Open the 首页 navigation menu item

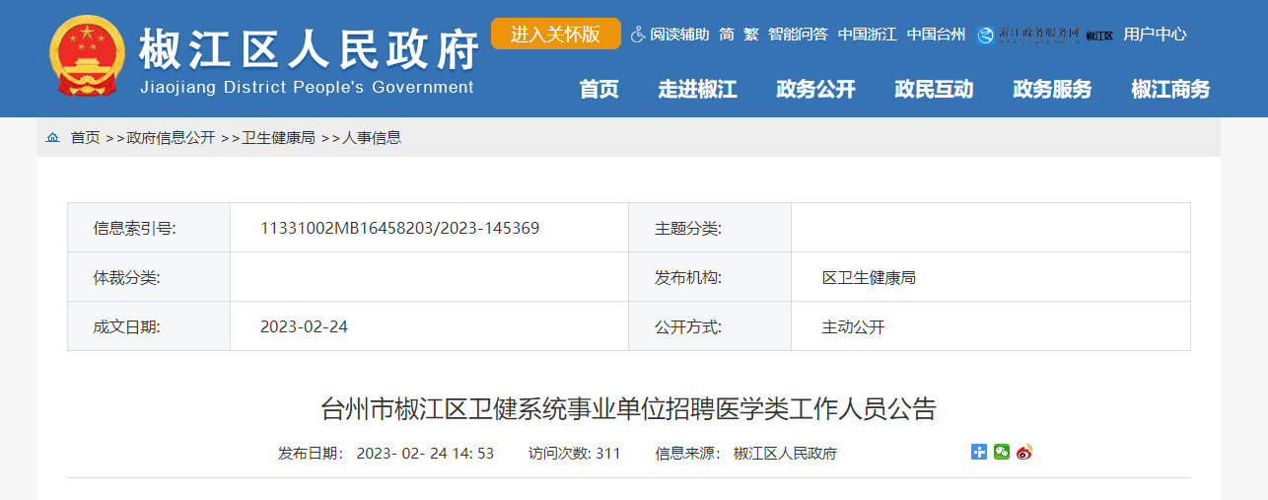coord(599,90)
